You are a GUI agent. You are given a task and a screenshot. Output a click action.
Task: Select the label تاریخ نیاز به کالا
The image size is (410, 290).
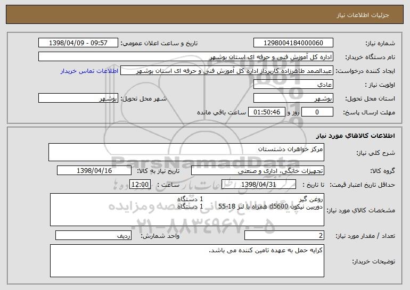click(x=158, y=171)
